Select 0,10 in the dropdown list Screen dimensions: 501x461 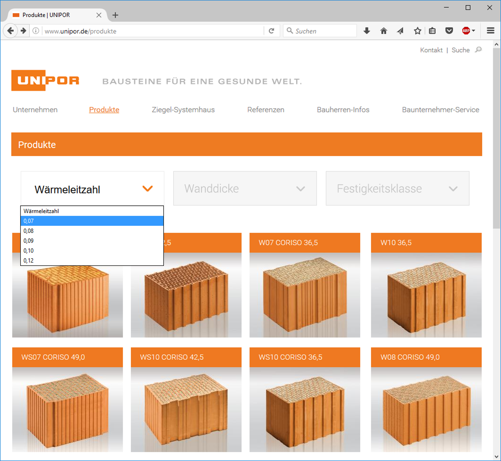click(92, 251)
